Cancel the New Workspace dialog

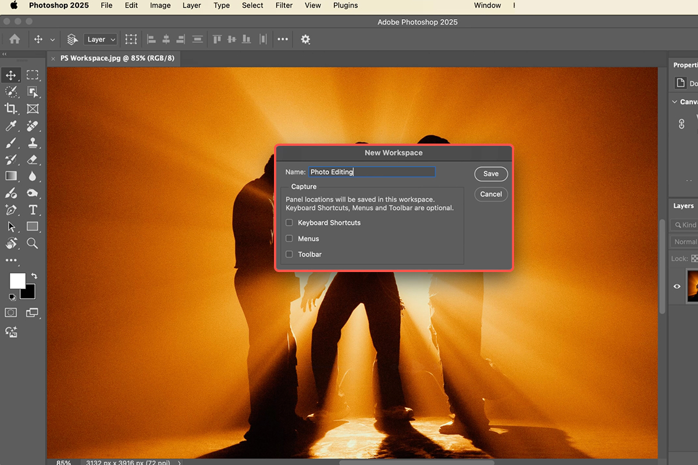(491, 194)
